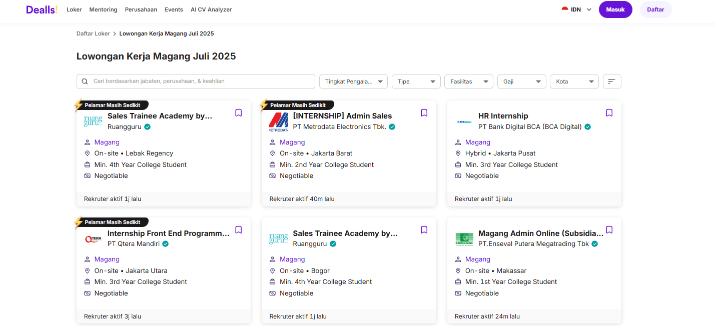The image size is (715, 326).
Task: Expand the Gaji filter dropdown
Action: tap(522, 81)
